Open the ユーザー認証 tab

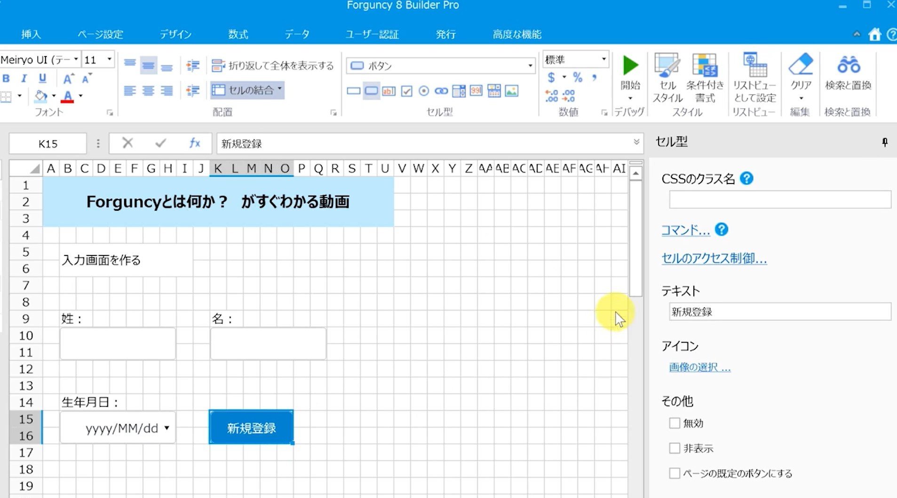pos(372,34)
